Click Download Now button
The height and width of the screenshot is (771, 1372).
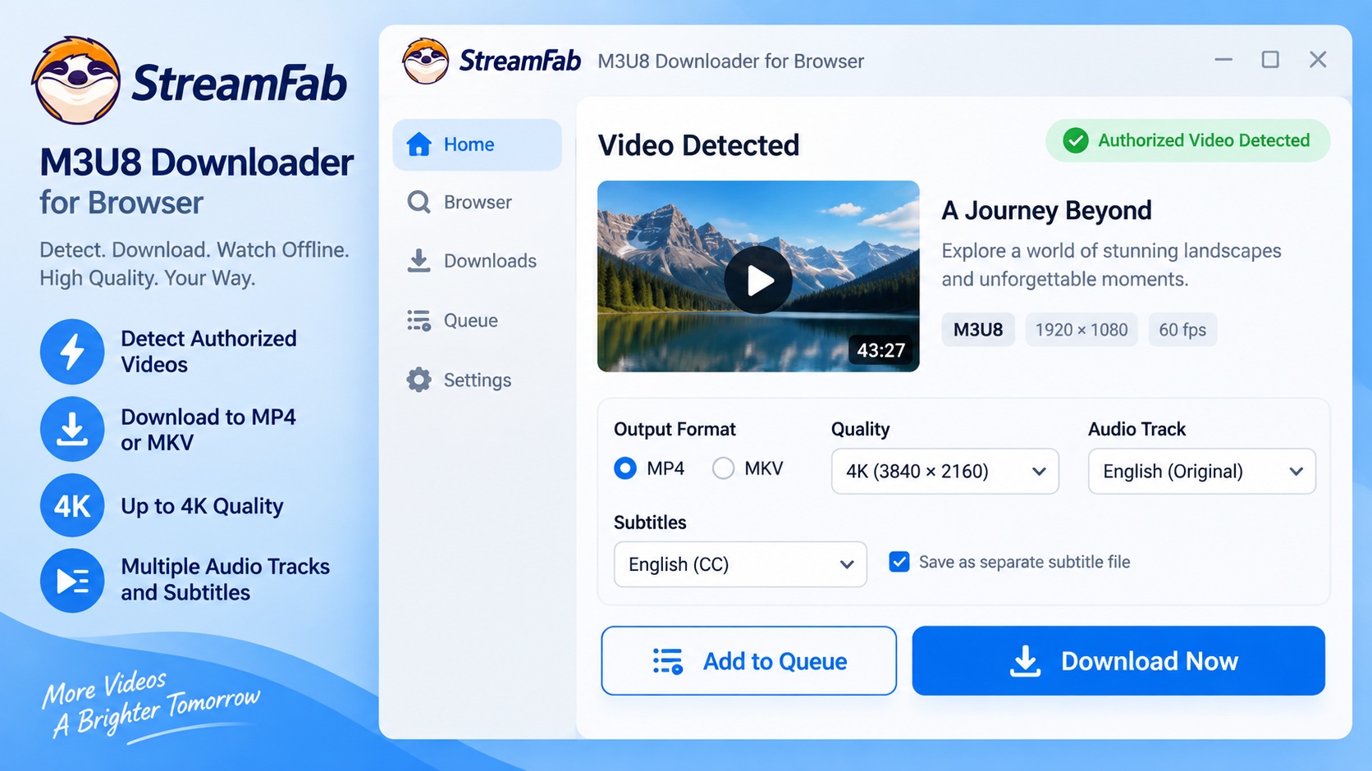point(1118,661)
